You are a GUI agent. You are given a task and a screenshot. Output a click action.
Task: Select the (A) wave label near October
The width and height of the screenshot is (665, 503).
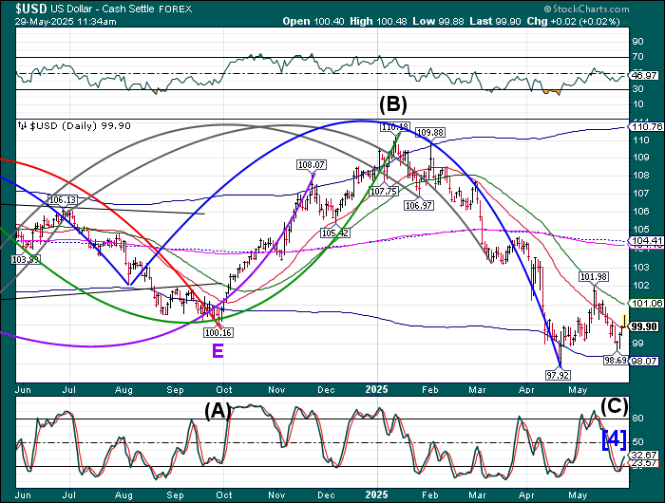[x=217, y=409]
